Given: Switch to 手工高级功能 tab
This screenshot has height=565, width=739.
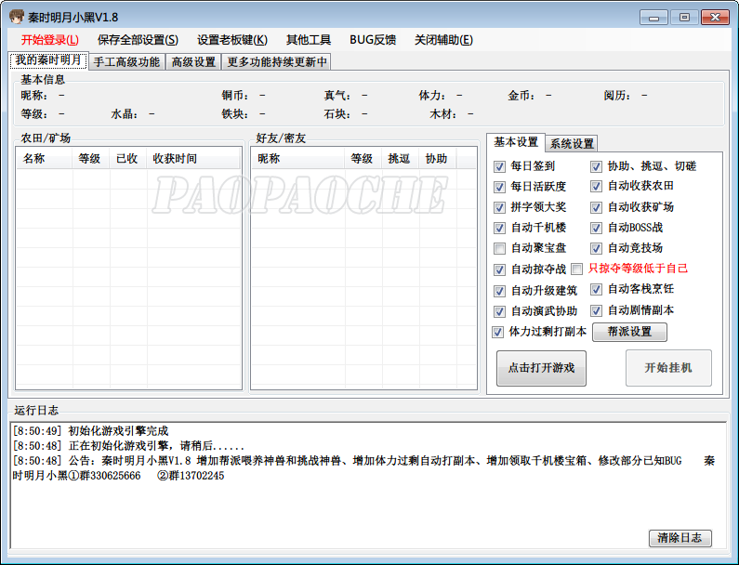Looking at the screenshot, I should [x=126, y=61].
